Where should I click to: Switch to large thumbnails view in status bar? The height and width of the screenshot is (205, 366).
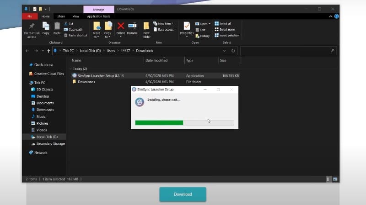pos(335,179)
